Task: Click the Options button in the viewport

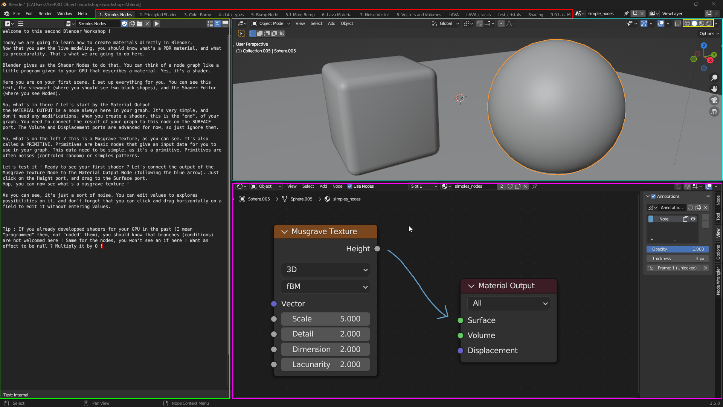Action: pos(708,34)
